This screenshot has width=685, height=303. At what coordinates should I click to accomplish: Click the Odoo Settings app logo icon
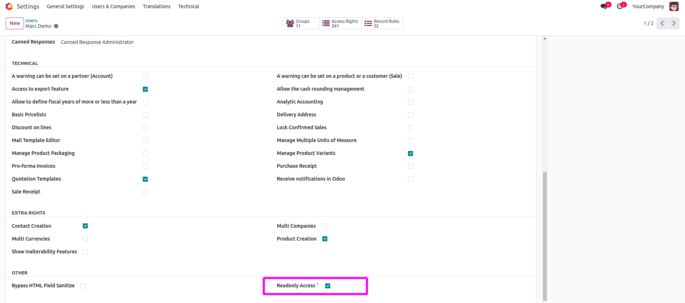coord(9,6)
